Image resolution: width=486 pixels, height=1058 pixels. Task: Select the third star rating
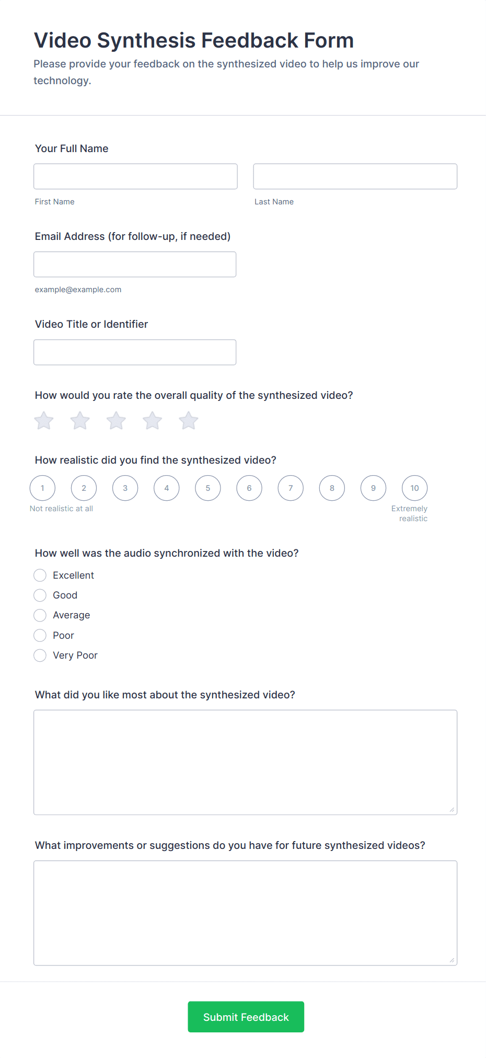[x=116, y=421]
